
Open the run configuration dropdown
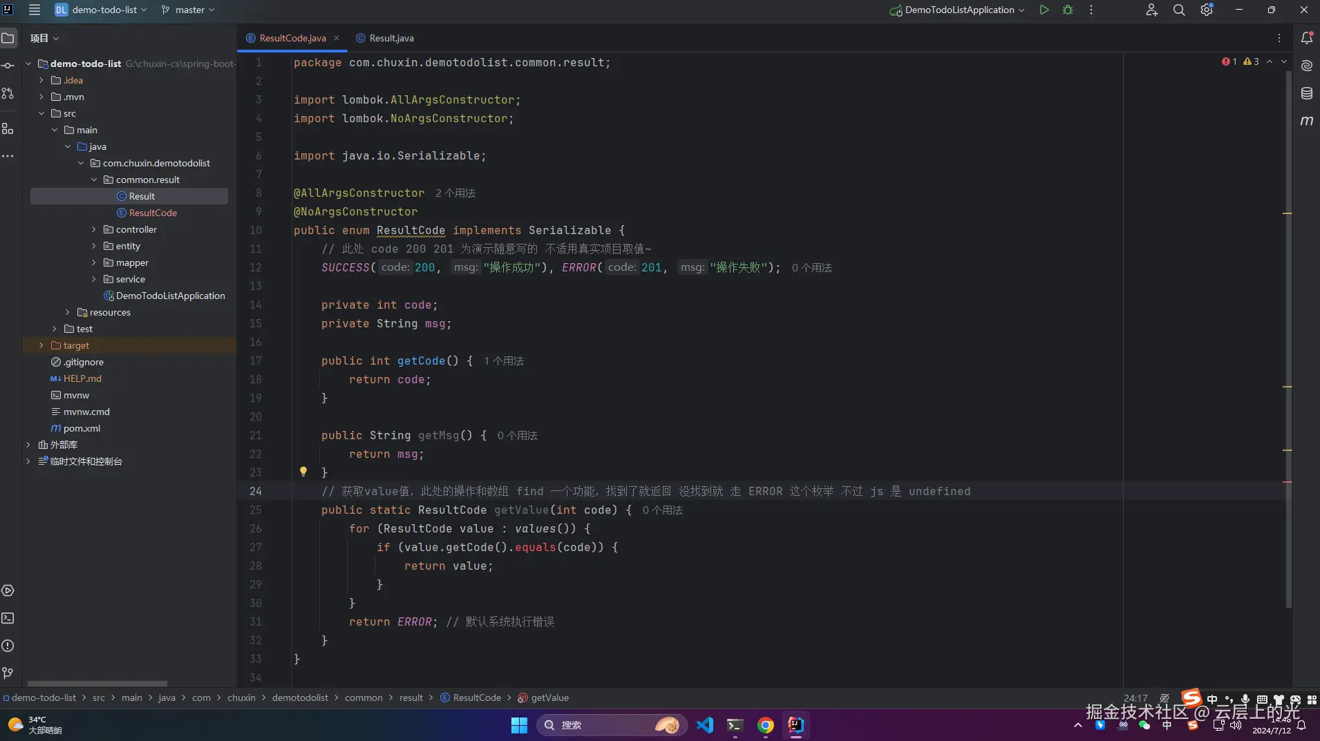[x=957, y=10]
